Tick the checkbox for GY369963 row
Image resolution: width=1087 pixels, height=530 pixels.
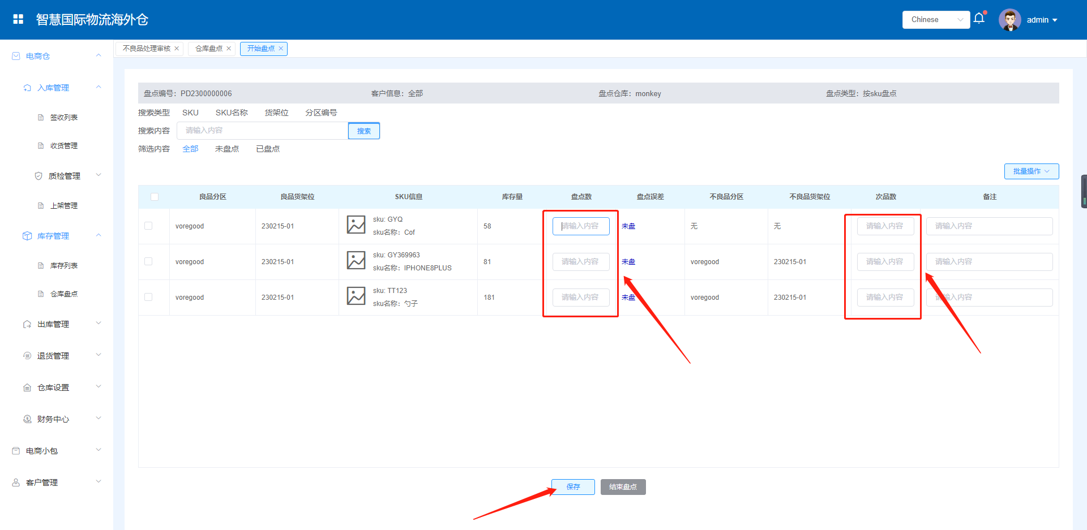pyautogui.click(x=148, y=261)
